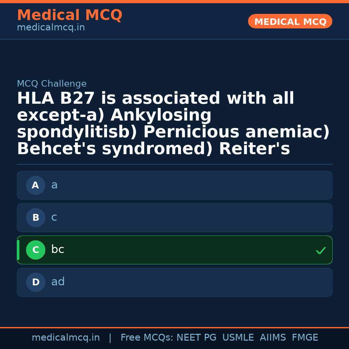Image resolution: width=349 pixels, height=349 pixels.
Task: Click the Free MCQs footer label
Action: point(147,338)
